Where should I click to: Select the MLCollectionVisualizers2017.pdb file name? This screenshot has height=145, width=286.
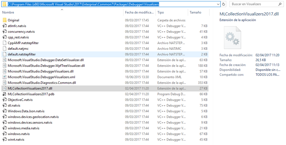[31, 94]
